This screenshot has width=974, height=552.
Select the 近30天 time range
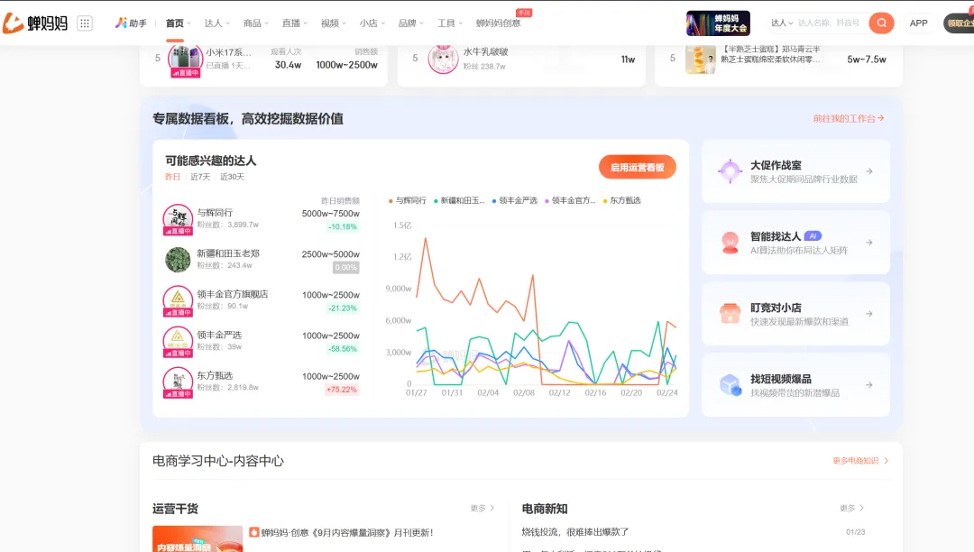click(232, 177)
